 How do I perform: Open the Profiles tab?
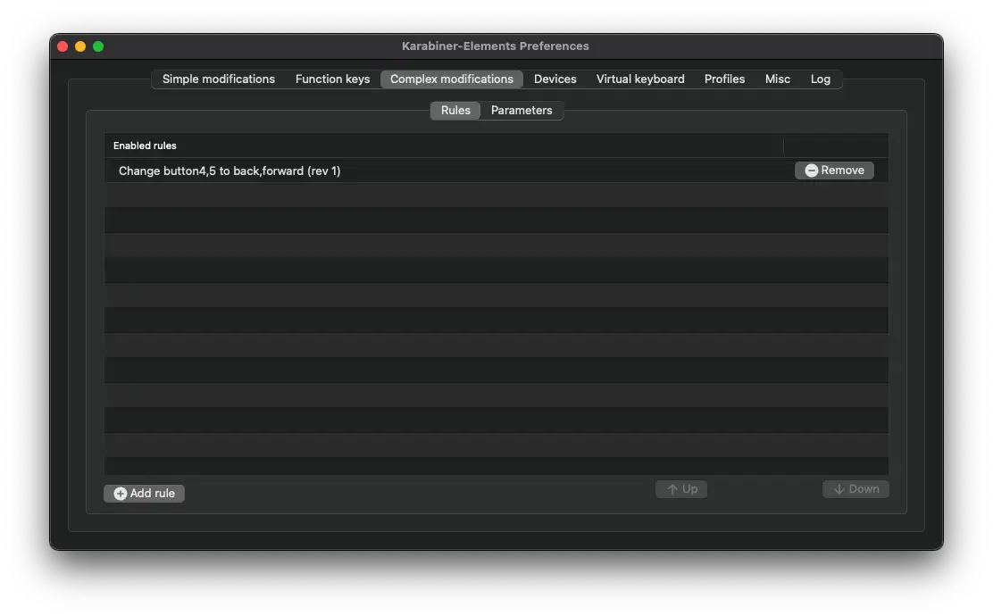[724, 79]
